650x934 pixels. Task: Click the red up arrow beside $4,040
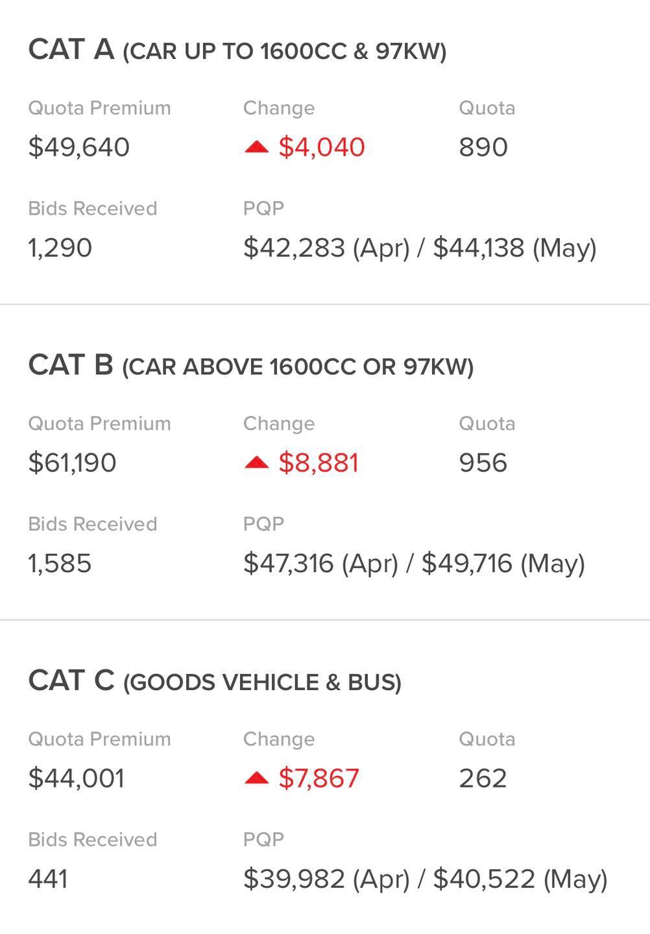[256, 148]
